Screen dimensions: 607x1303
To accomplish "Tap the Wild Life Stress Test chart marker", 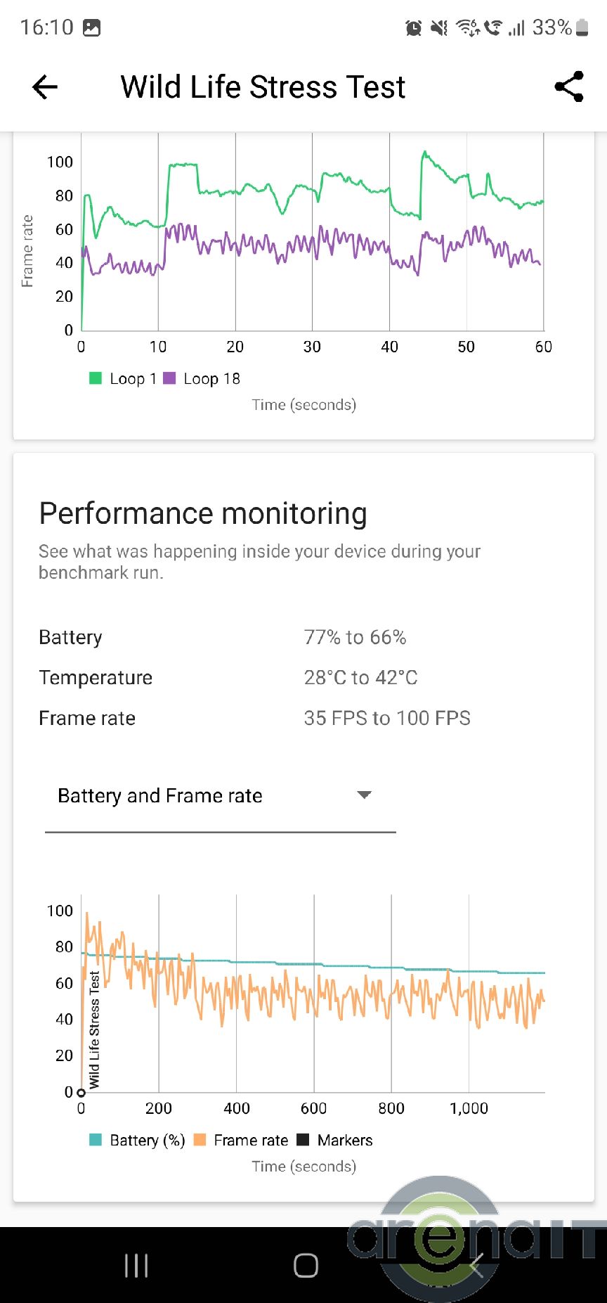I will pos(81,1092).
